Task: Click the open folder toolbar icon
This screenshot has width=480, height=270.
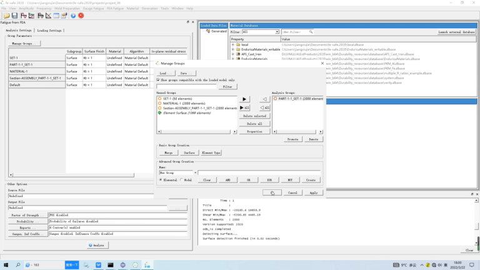Action: [x=6, y=16]
